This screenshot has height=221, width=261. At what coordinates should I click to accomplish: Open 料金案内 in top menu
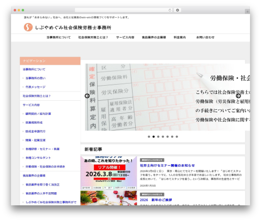[180, 37]
